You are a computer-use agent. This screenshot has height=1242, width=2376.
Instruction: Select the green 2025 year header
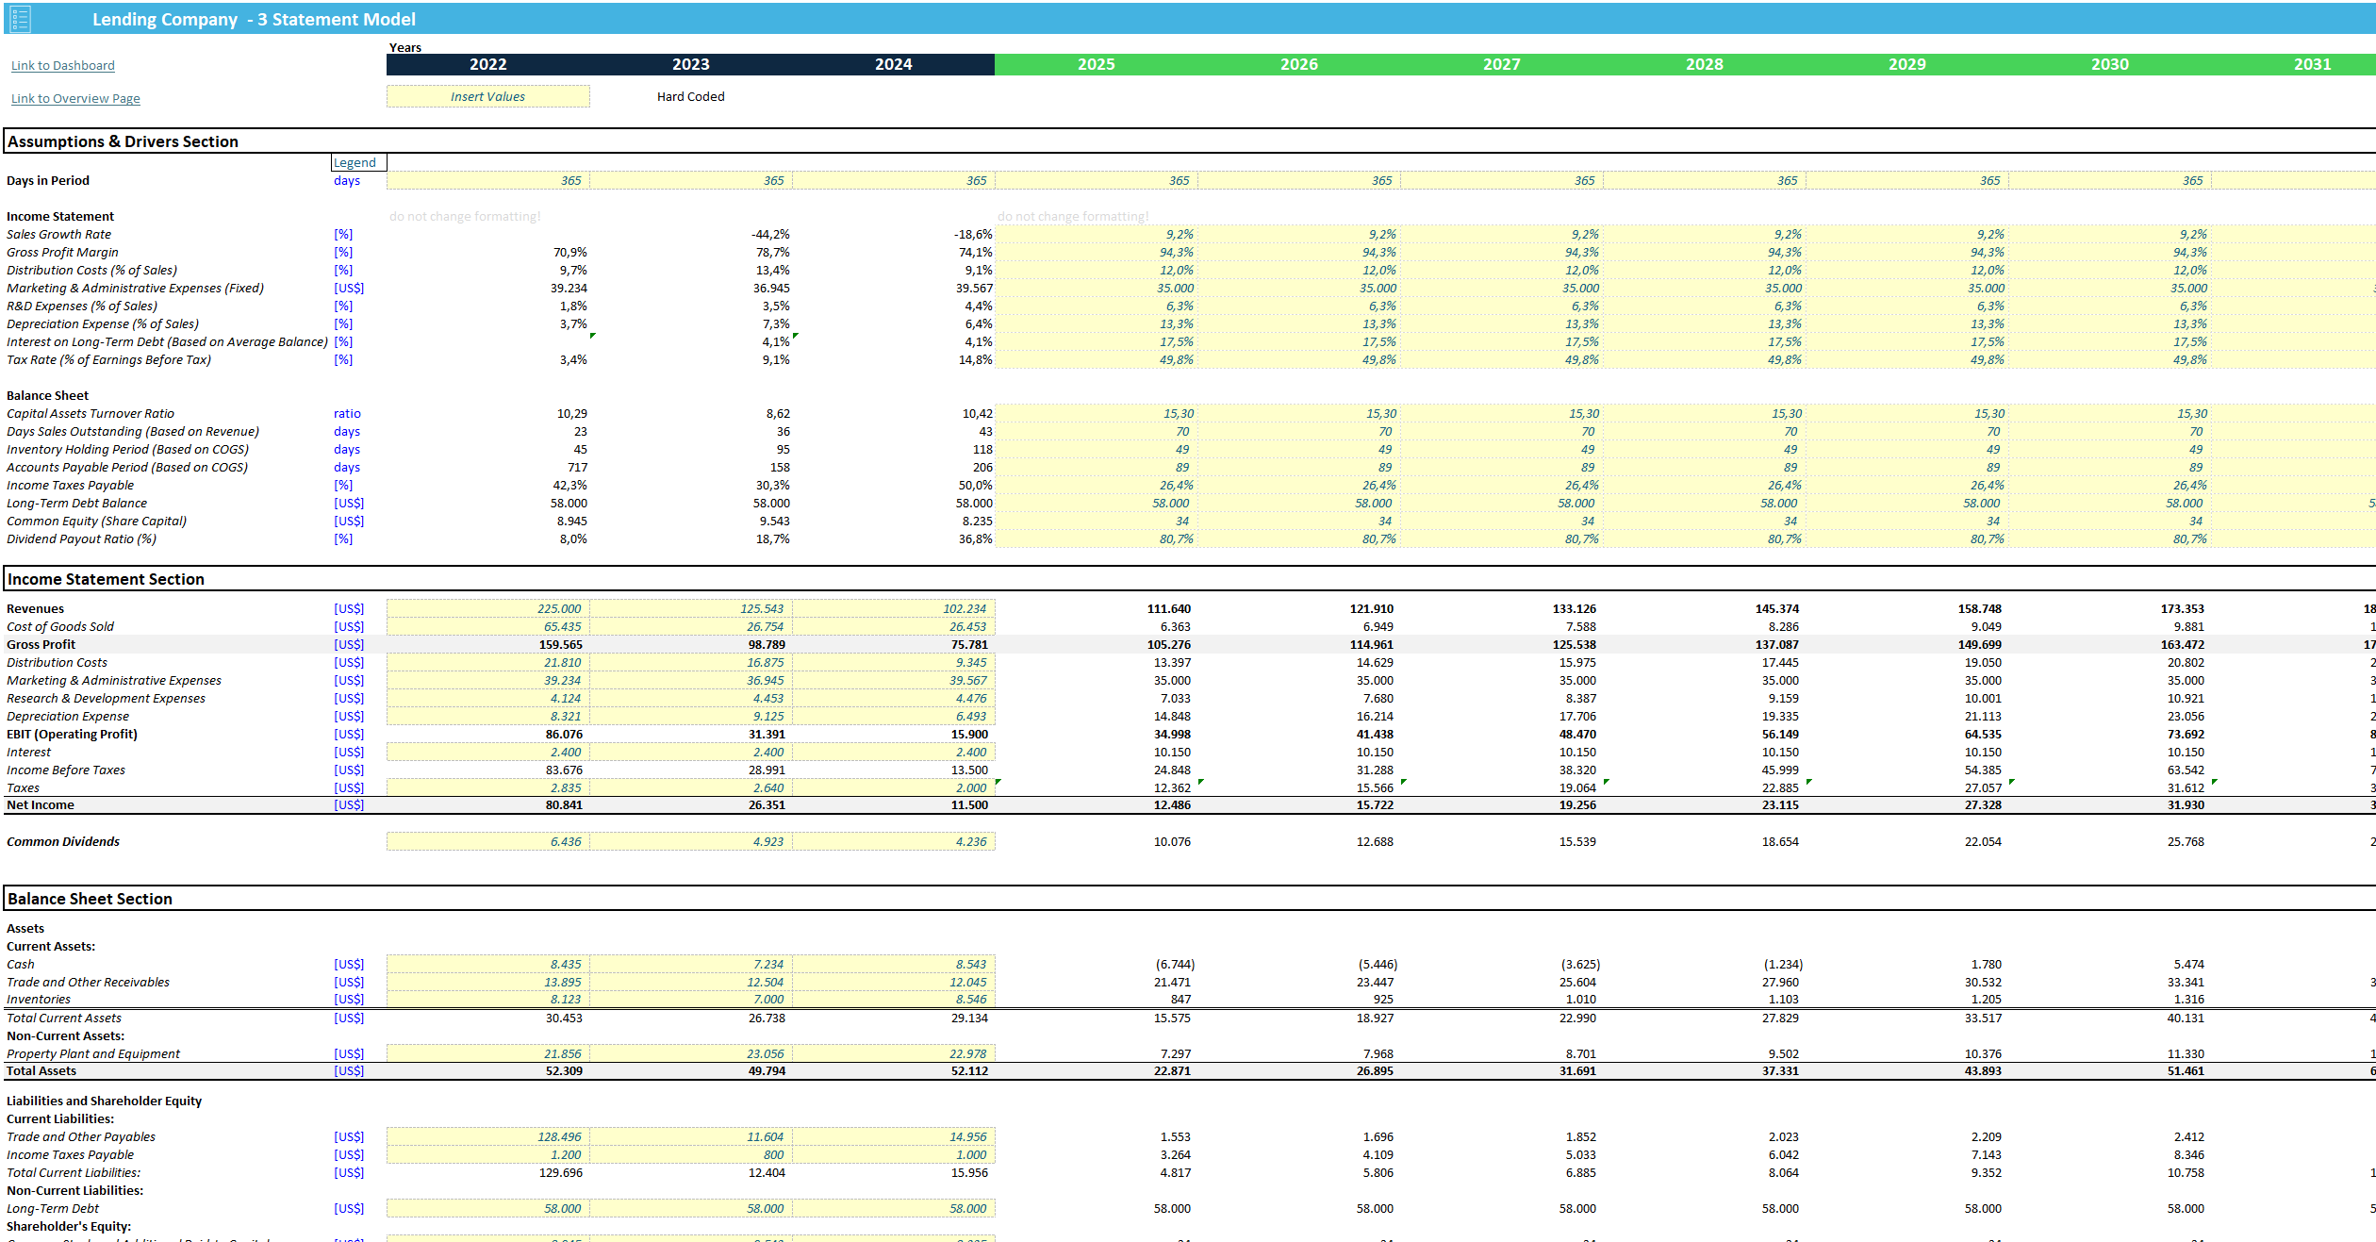tap(1096, 64)
